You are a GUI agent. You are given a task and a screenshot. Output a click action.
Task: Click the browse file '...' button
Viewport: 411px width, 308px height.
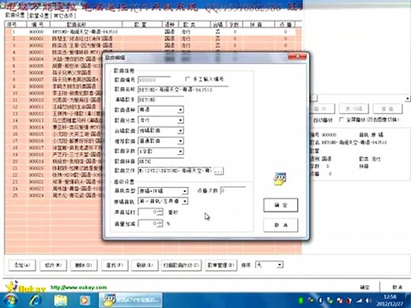coord(218,171)
